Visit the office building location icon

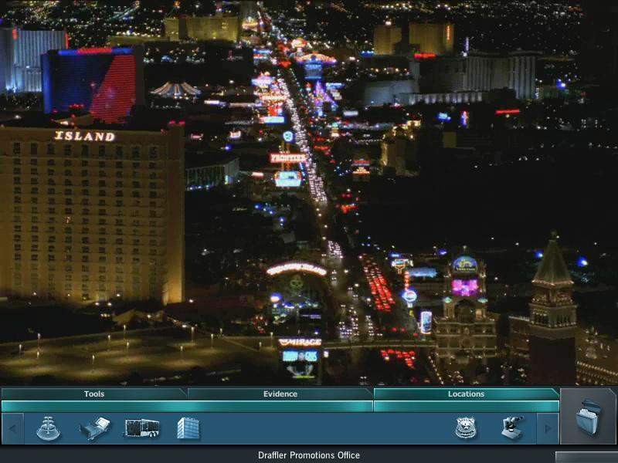(188, 428)
